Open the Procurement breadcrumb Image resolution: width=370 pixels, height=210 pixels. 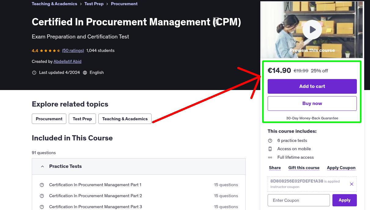tap(124, 4)
